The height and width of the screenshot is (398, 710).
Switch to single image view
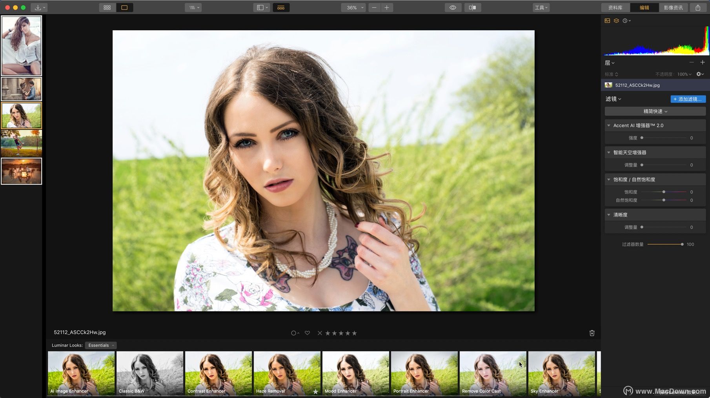[x=124, y=7]
